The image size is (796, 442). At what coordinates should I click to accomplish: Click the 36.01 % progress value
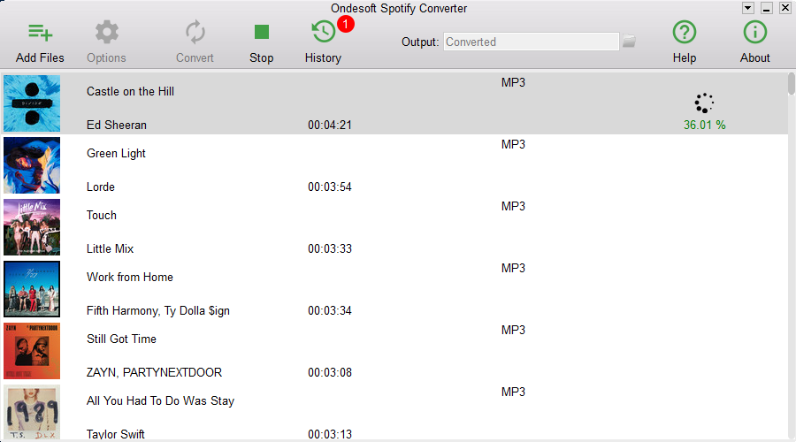(705, 125)
